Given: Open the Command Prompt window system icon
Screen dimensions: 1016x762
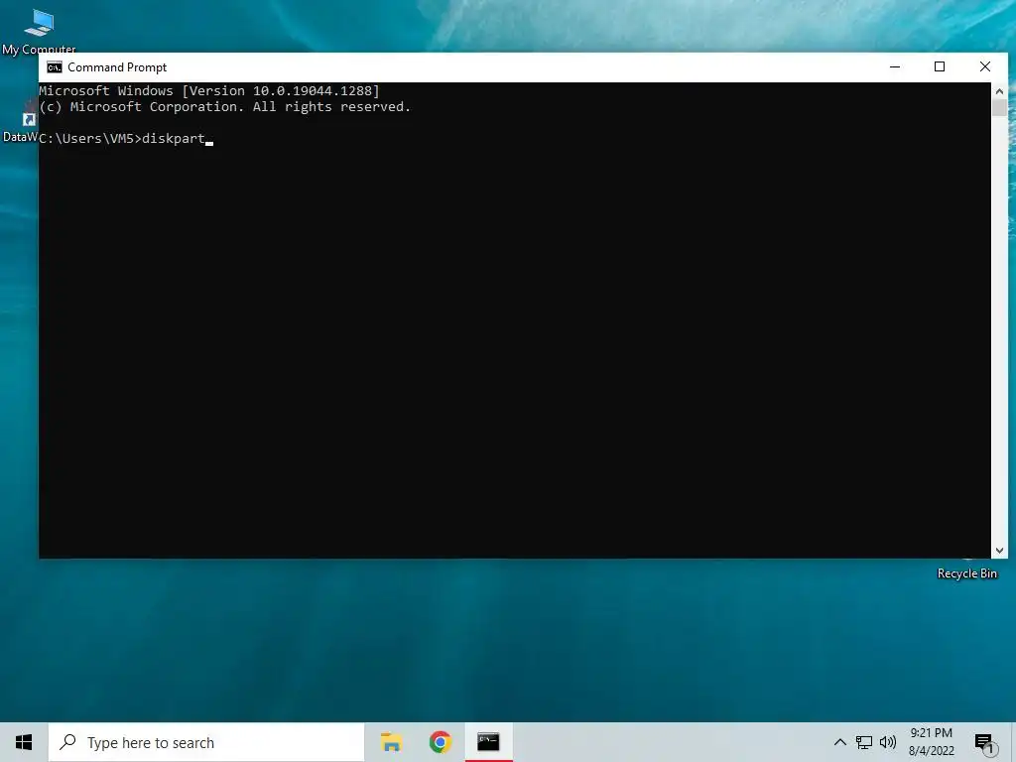Looking at the screenshot, I should (x=55, y=67).
